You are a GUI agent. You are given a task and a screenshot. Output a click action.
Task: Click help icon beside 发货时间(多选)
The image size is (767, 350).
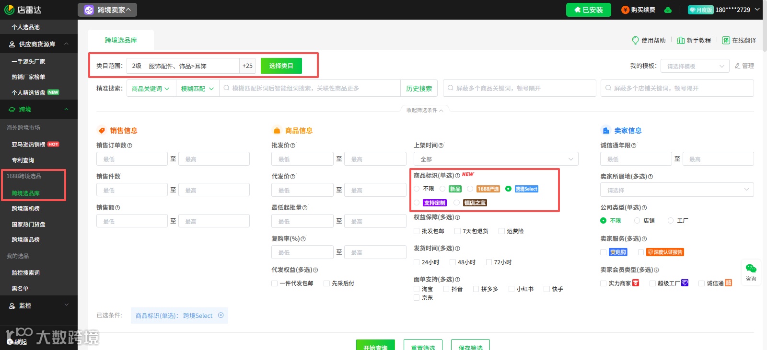pyautogui.click(x=457, y=248)
